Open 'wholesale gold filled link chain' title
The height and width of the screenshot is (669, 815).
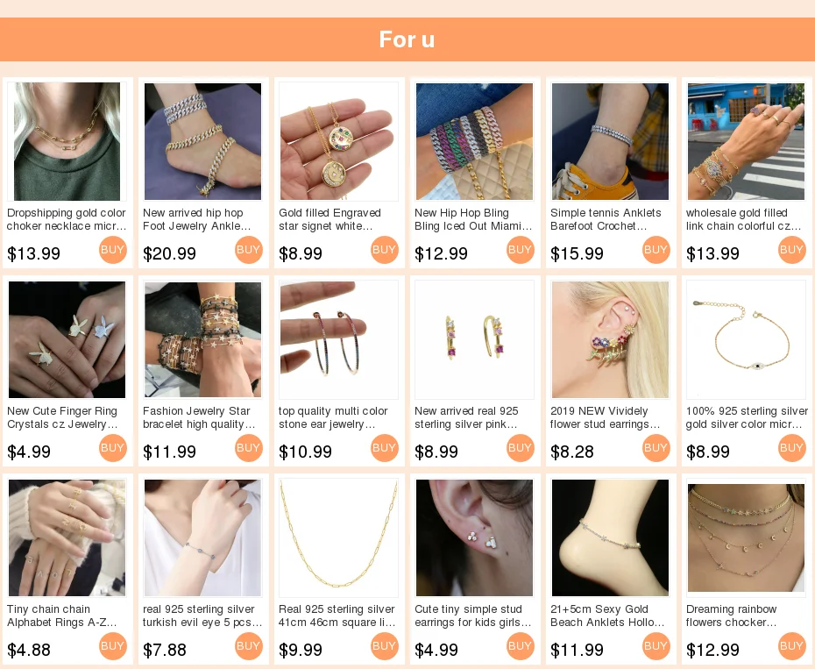pos(744,219)
